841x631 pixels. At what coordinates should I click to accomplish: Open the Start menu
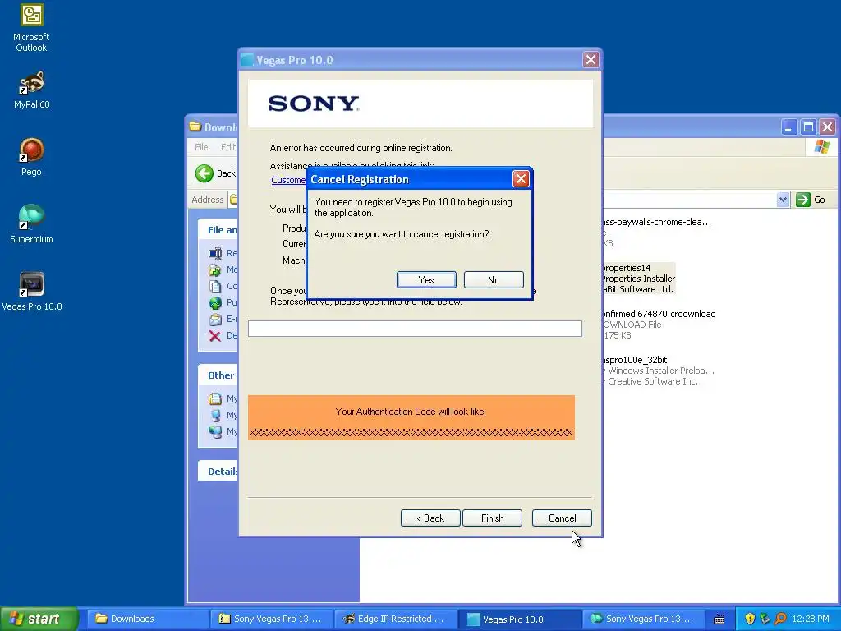coord(39,619)
